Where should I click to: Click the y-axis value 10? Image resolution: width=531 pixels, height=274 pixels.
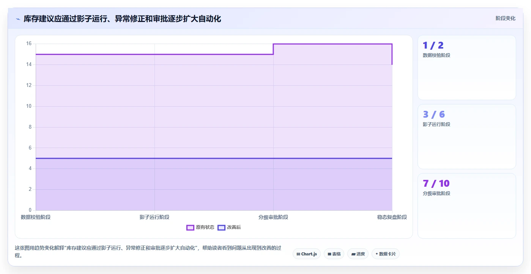(x=29, y=106)
